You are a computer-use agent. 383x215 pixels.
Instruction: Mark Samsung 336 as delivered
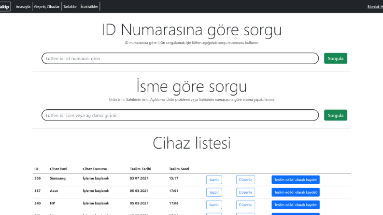[x=296, y=180]
